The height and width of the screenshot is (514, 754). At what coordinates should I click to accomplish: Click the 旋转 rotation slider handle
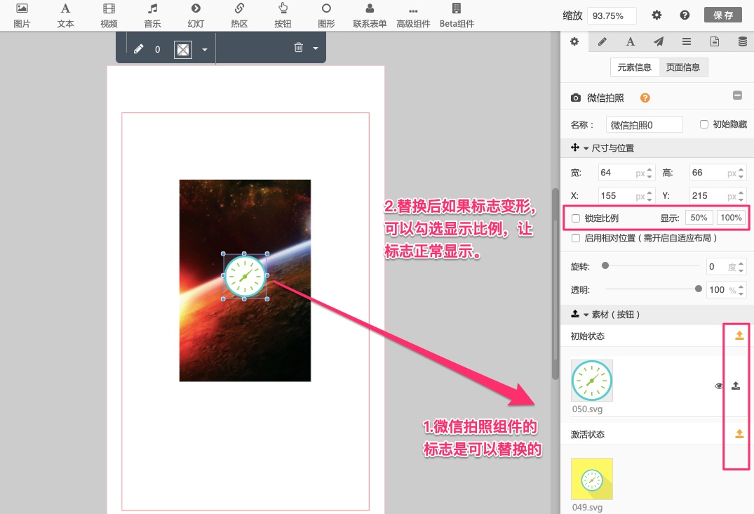[x=605, y=266]
